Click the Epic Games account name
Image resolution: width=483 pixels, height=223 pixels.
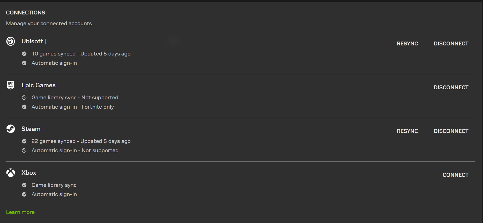click(39, 85)
